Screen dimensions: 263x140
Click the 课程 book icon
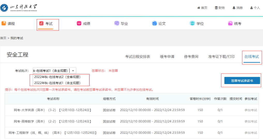[4, 23]
